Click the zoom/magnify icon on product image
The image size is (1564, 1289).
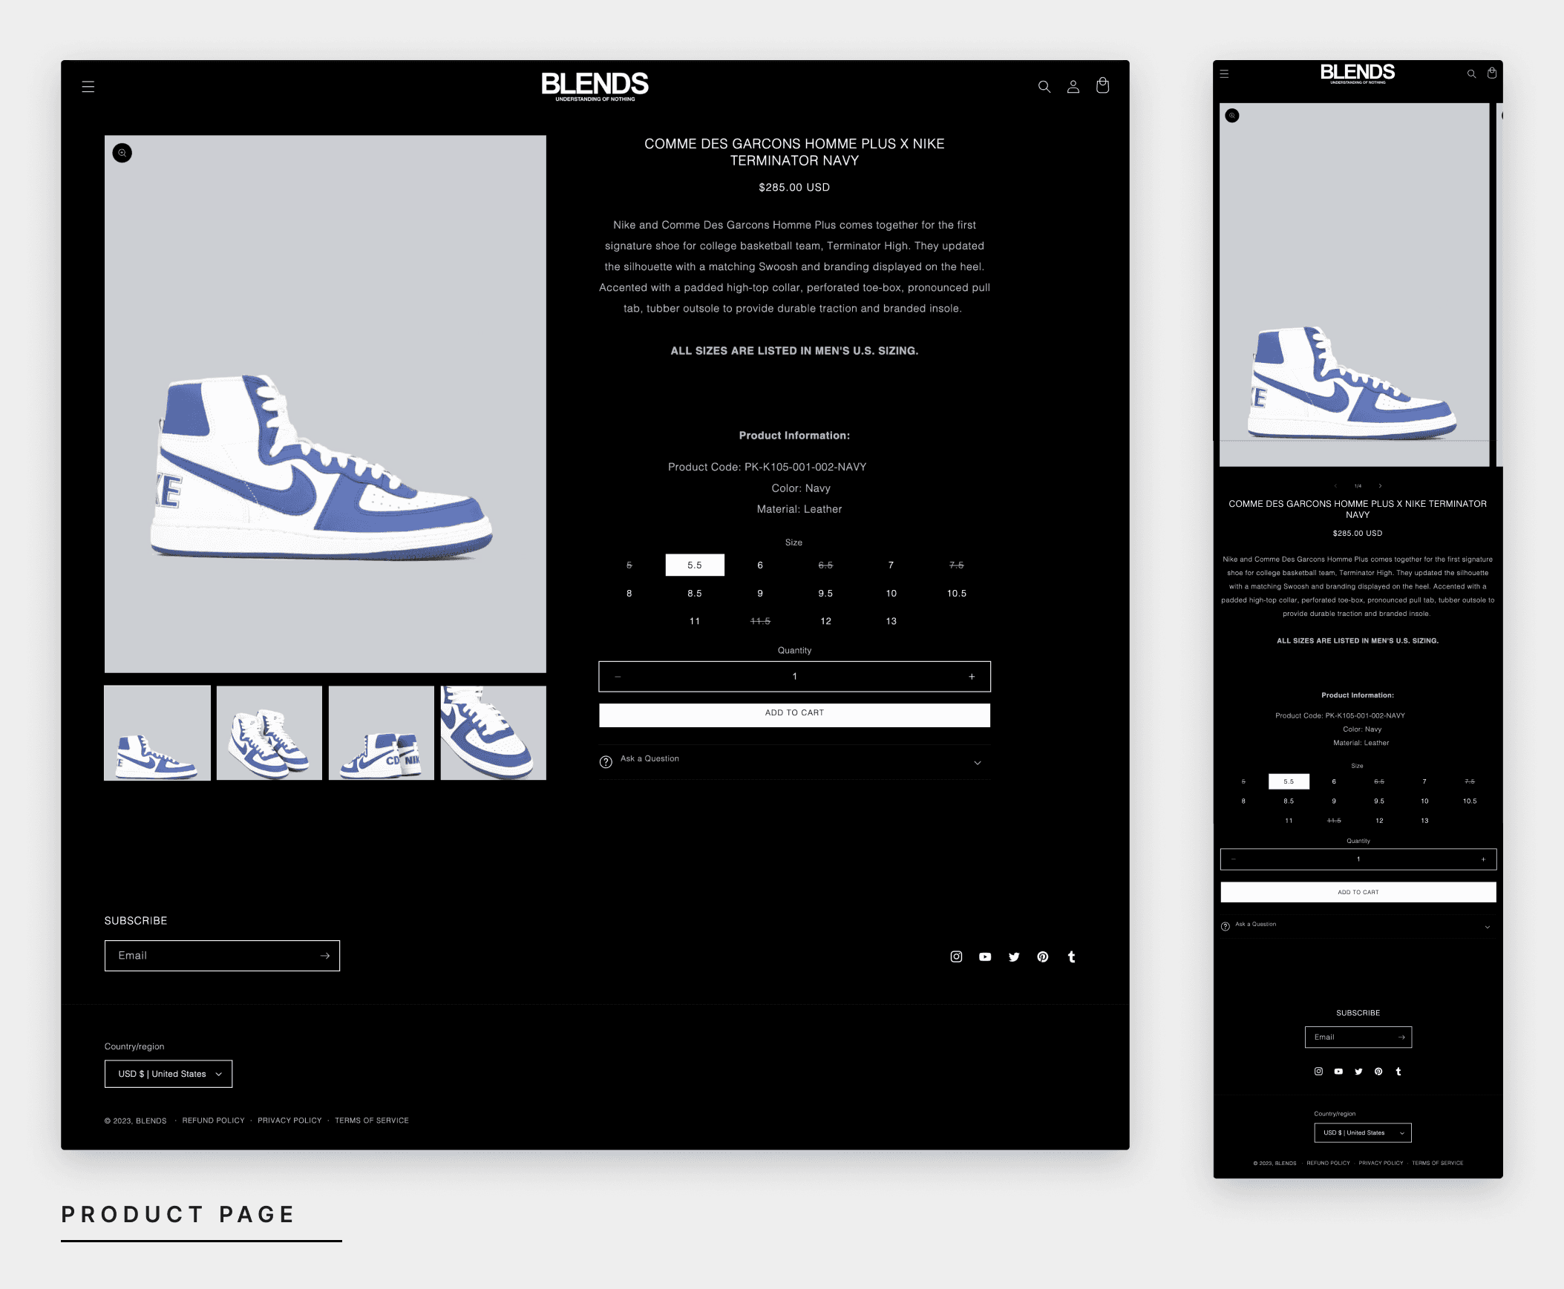[122, 153]
